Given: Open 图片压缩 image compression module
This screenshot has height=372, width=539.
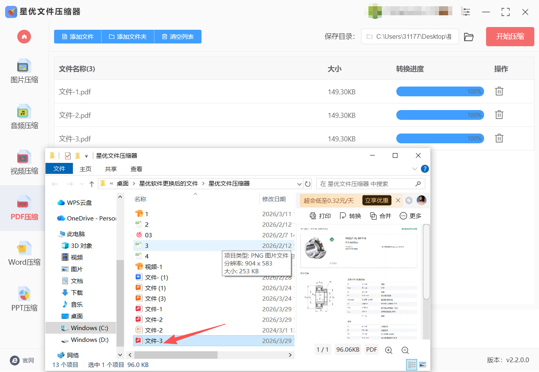Looking at the screenshot, I should coord(24,71).
